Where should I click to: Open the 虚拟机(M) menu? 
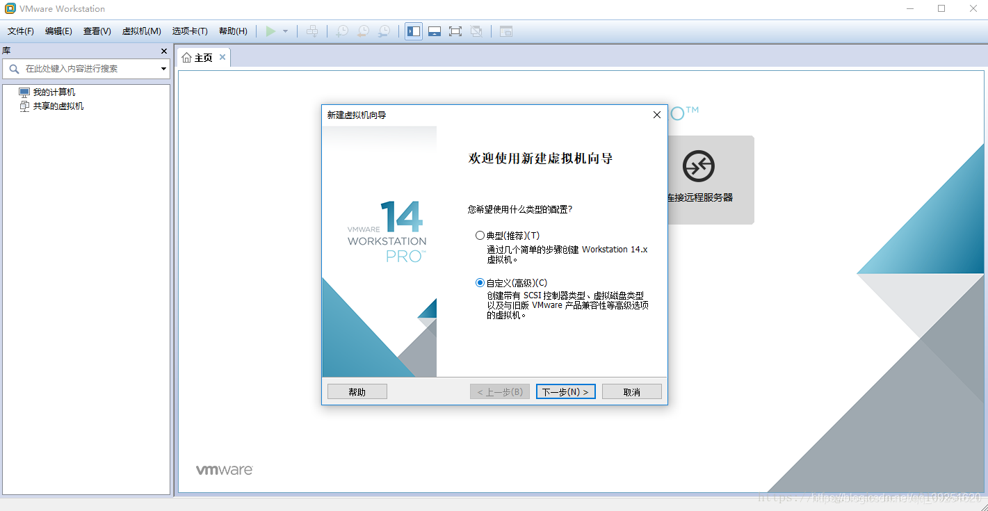(x=141, y=31)
